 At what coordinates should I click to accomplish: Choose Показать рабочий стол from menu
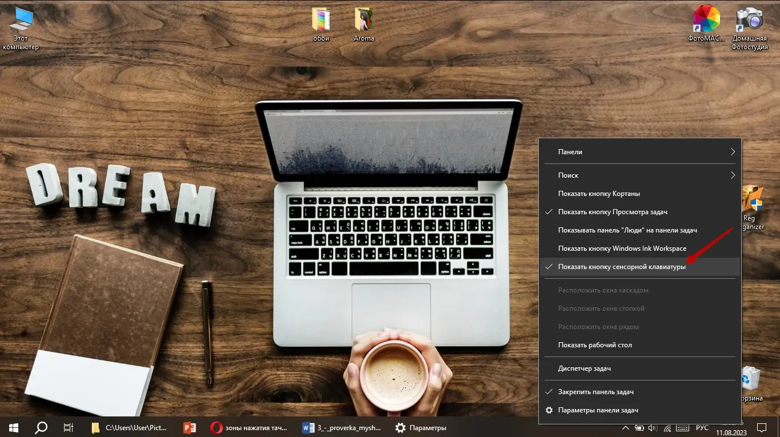click(x=640, y=345)
